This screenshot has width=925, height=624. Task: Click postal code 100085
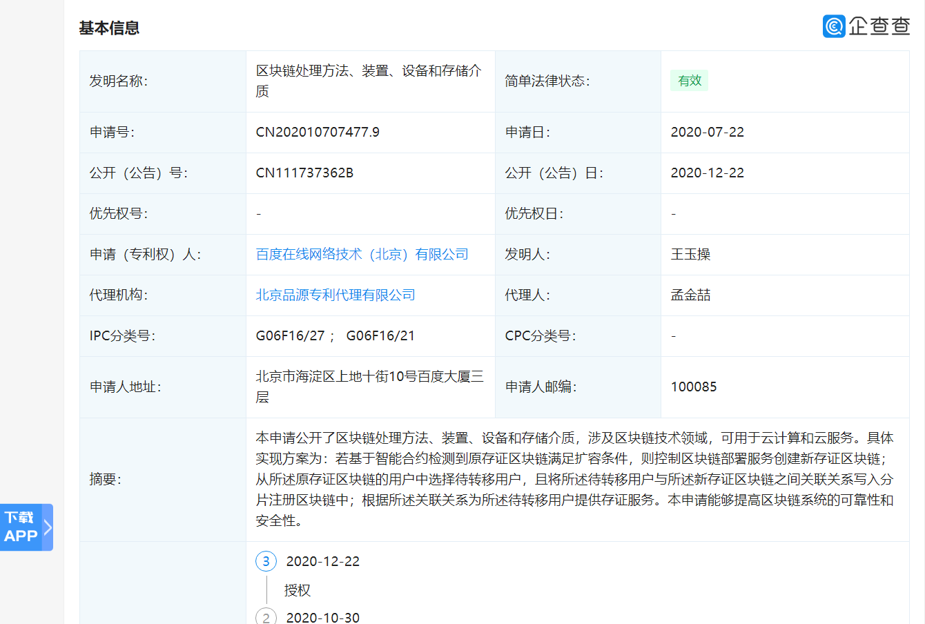(694, 387)
